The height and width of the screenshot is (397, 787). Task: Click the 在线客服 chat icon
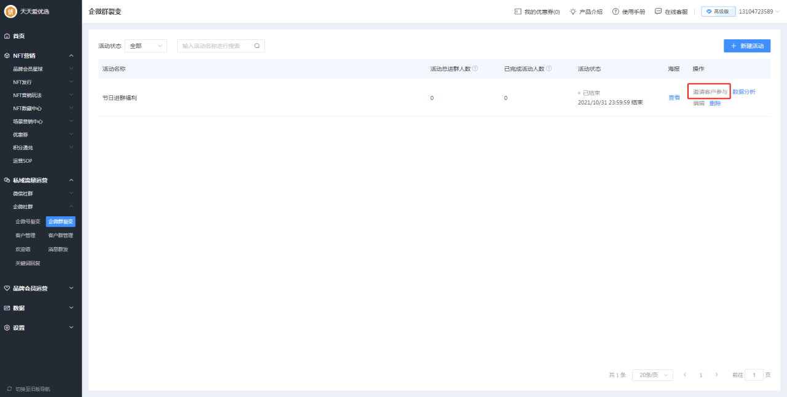(658, 12)
